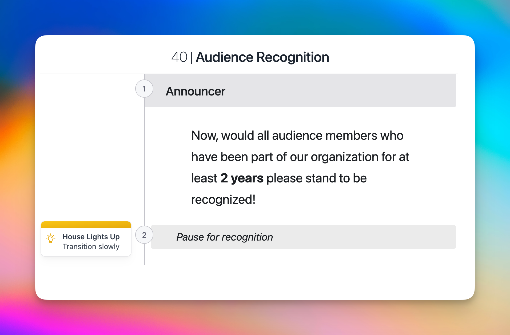
Task: Open the "House Lights Up" cue title
Action: tap(91, 237)
